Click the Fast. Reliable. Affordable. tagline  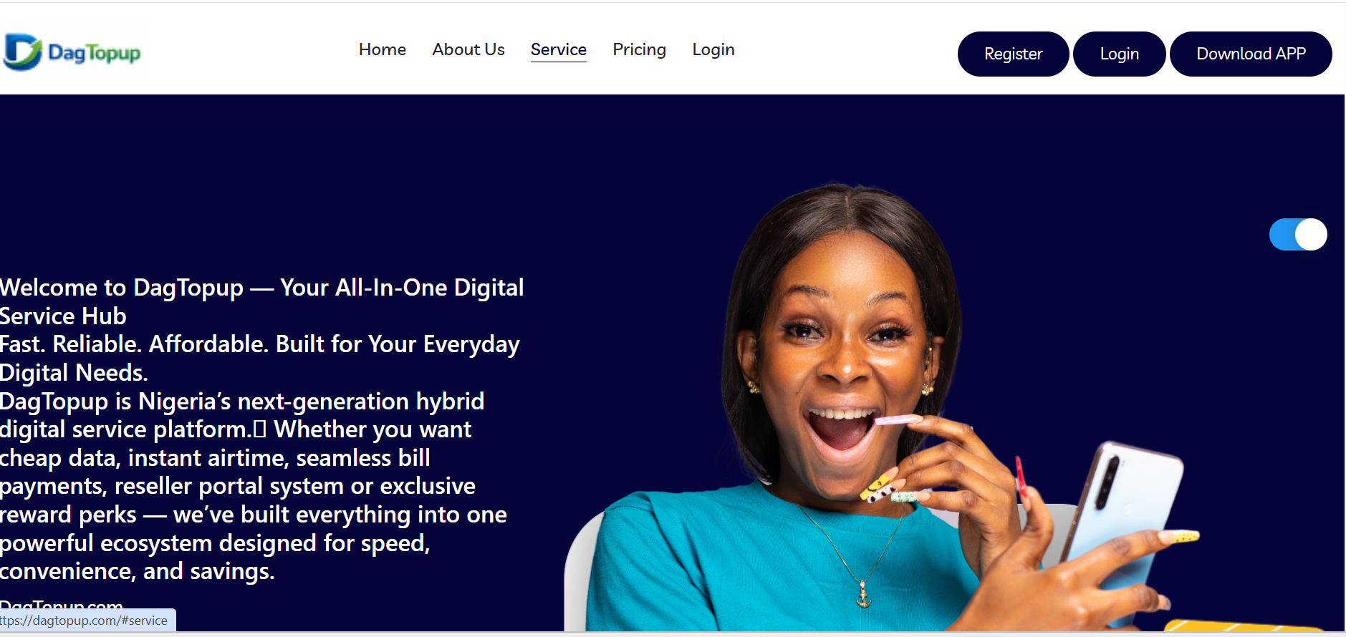pos(259,358)
